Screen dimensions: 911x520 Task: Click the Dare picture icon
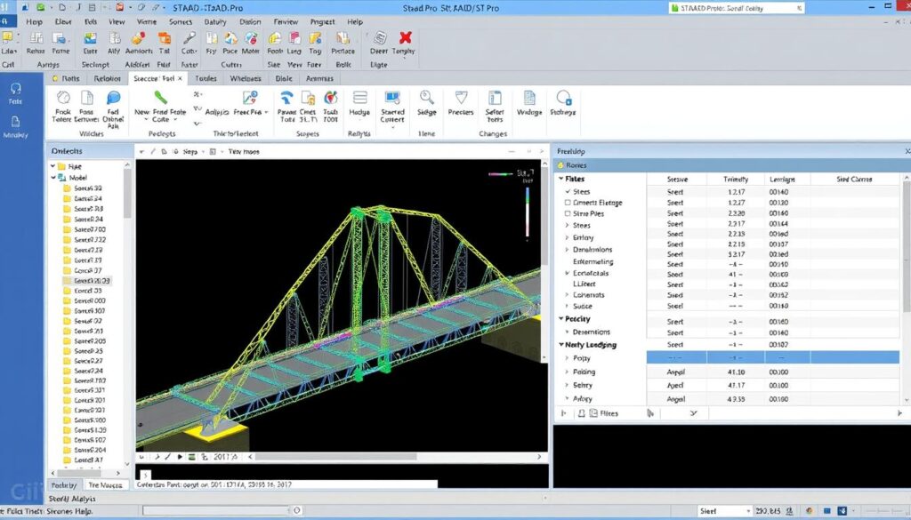(90, 38)
